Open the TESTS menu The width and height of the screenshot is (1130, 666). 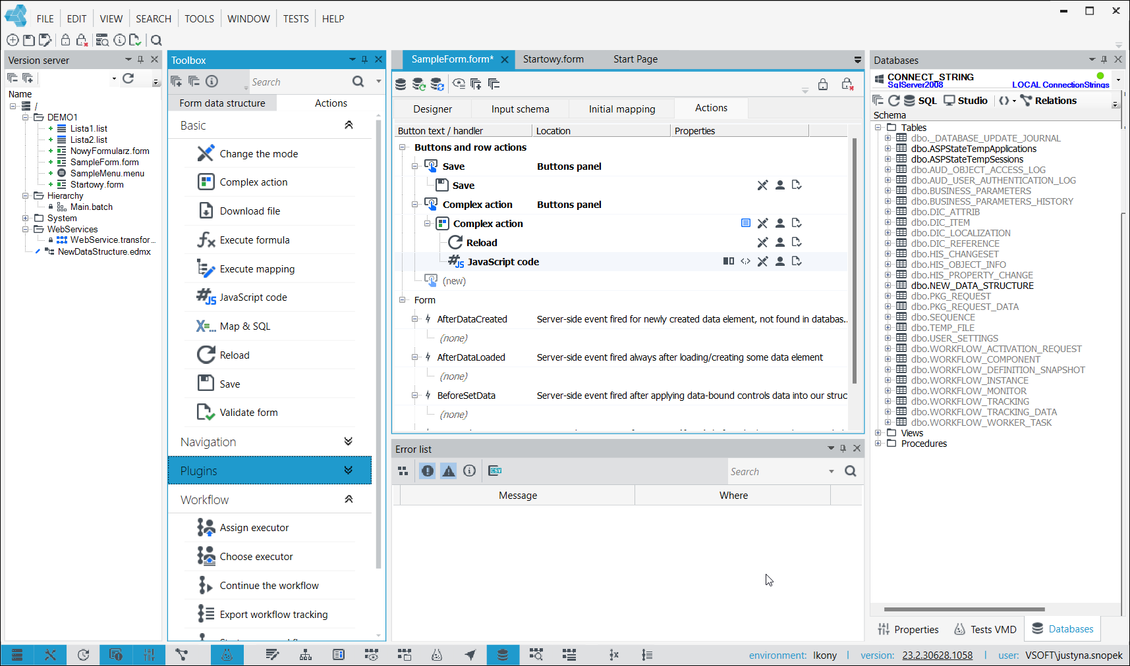pyautogui.click(x=296, y=19)
